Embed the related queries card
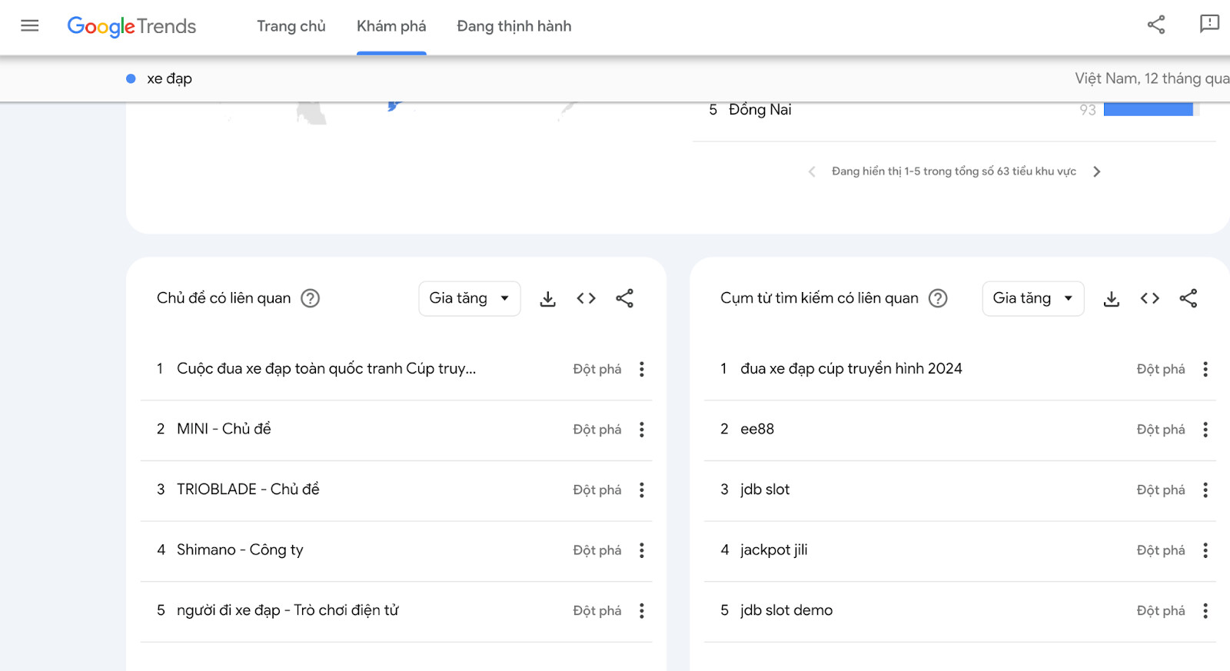 pos(1149,298)
